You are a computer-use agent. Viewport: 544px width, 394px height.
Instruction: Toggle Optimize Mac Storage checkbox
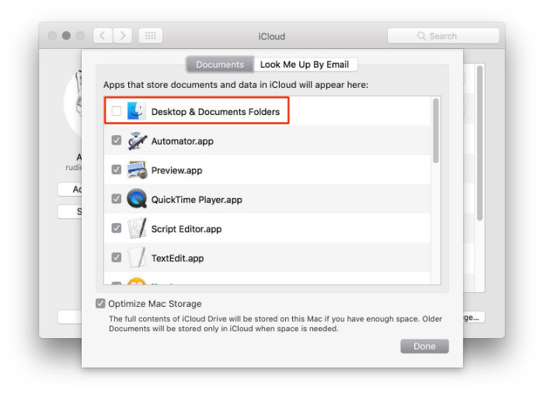click(100, 304)
